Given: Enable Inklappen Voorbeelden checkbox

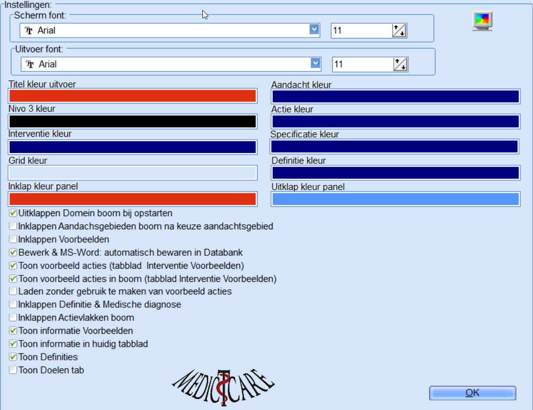Looking at the screenshot, I should coord(13,239).
